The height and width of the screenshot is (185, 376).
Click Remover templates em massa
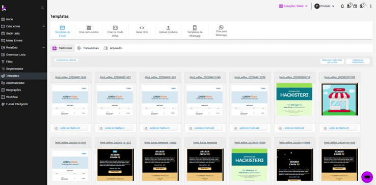332,61
